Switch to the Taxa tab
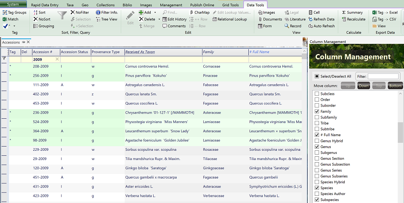The image size is (404, 203). click(70, 5)
